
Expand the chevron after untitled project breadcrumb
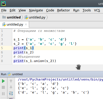[x=22, y=17]
